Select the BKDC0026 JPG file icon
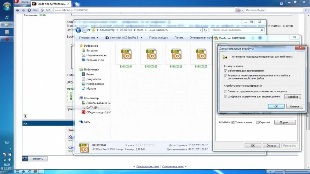310x174 pixels. (x=176, y=54)
